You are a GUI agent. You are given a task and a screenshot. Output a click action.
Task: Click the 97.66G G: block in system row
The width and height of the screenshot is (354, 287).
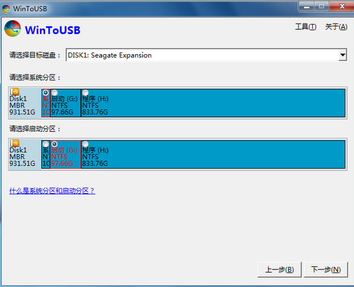tap(66, 103)
